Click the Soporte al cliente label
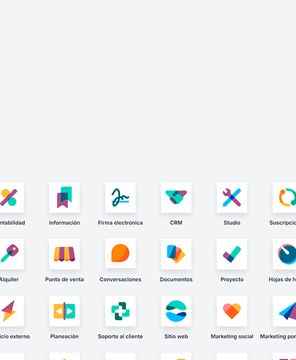This screenshot has width=296, height=360. tap(121, 336)
